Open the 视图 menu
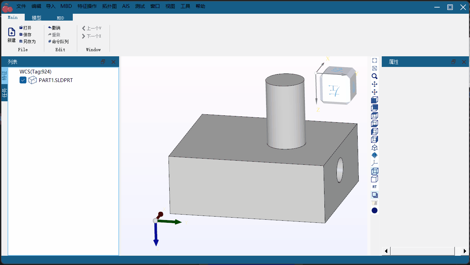 (170, 6)
